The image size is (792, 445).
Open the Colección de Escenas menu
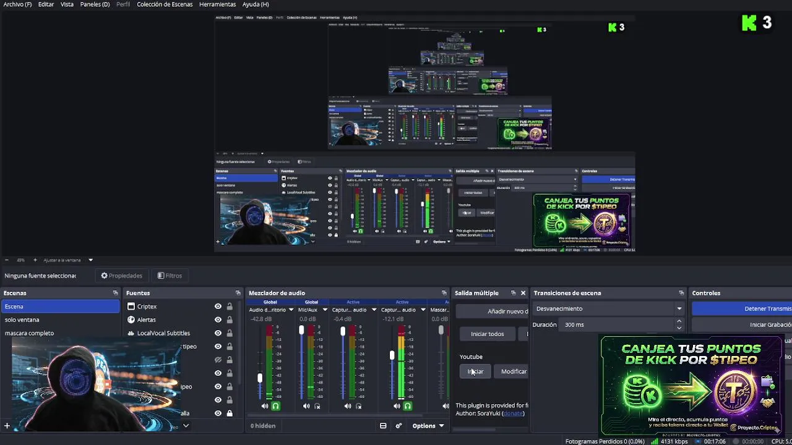[x=165, y=4]
